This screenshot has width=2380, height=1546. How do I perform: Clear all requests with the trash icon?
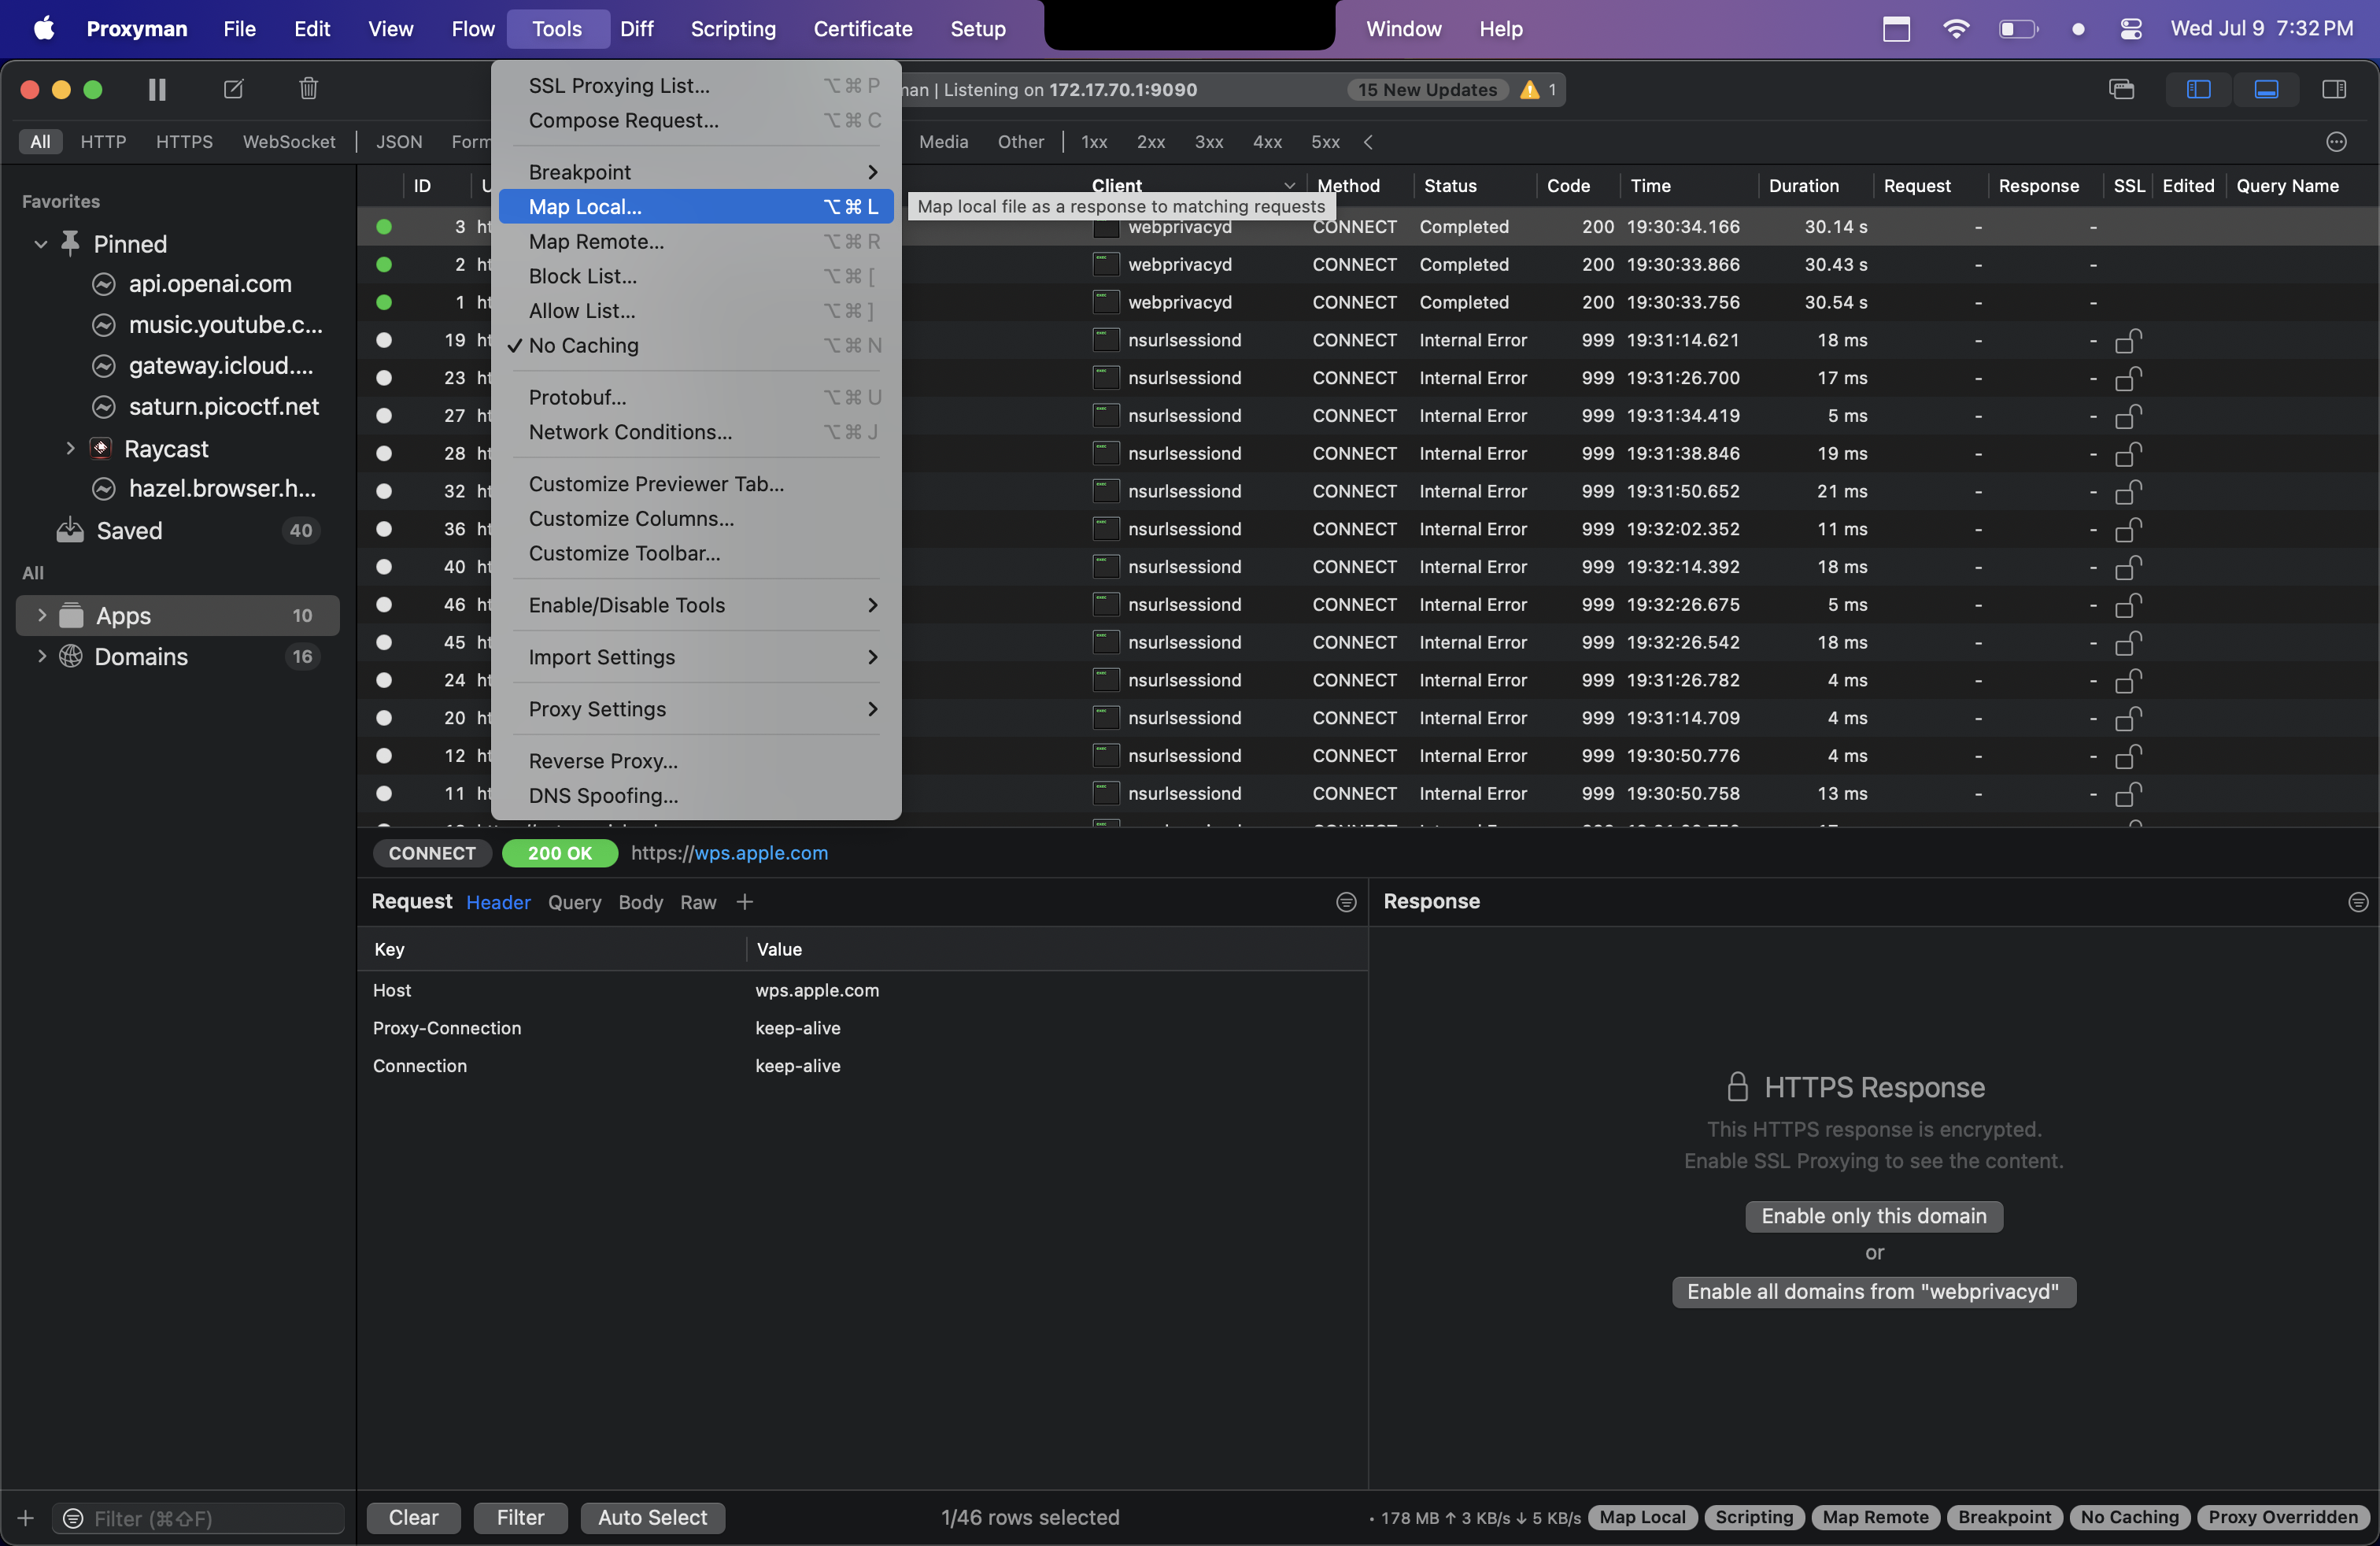[x=307, y=89]
